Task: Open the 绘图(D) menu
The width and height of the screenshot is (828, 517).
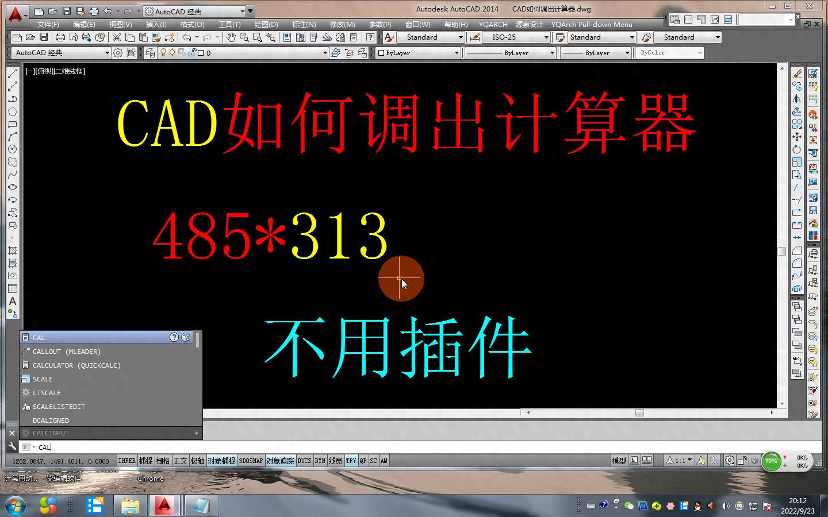Action: click(x=266, y=25)
